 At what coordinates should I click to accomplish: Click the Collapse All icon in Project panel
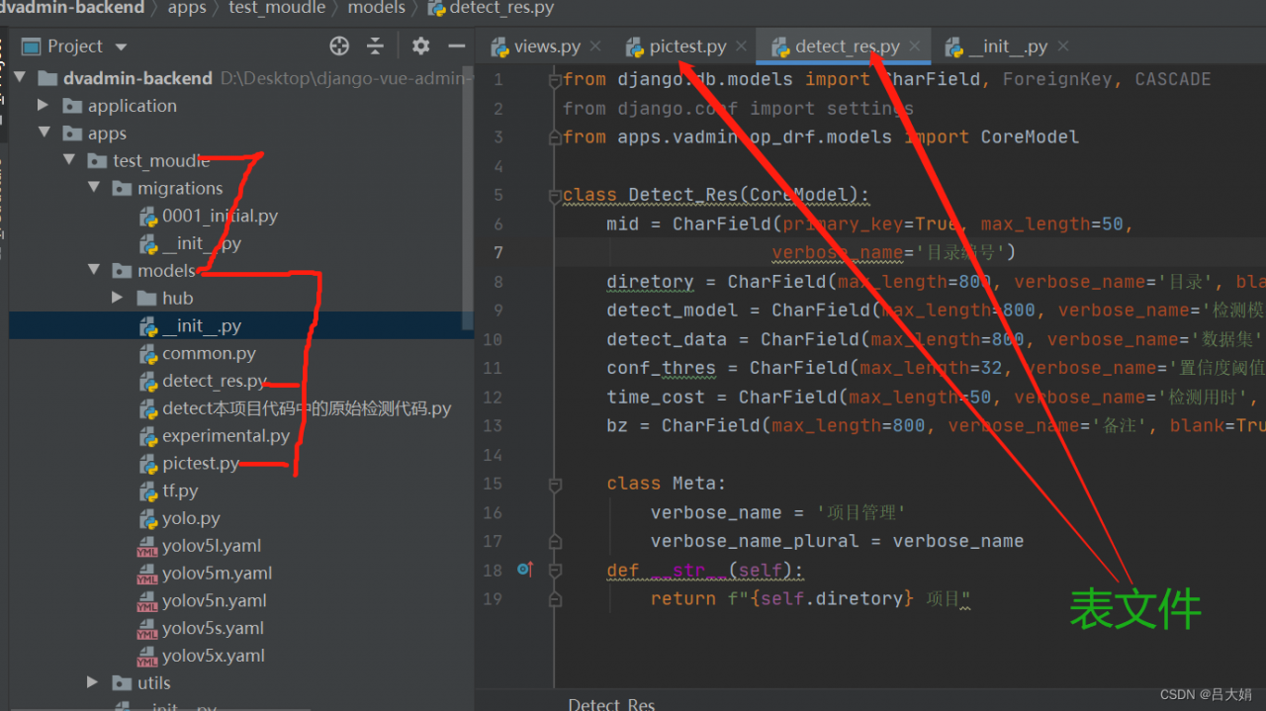(x=375, y=46)
